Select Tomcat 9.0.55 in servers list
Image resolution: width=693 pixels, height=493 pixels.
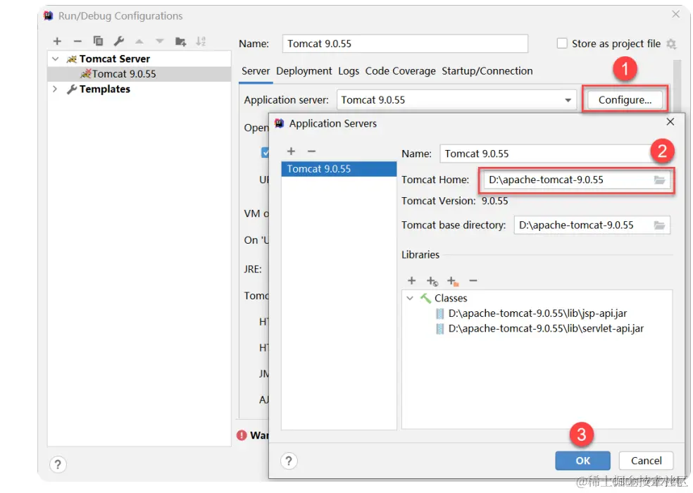point(339,169)
